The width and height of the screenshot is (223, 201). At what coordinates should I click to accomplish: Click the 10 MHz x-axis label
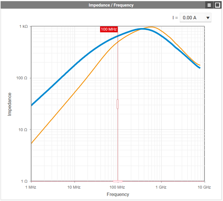[74, 187]
